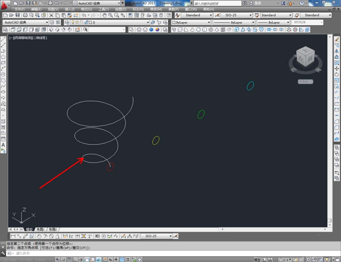Select the Line tool in draw toolbar
Screen dimensions: 341x262
pos(3,39)
